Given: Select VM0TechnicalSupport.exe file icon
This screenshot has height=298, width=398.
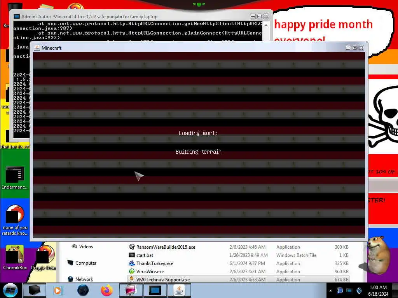Looking at the screenshot, I should (x=132, y=279).
